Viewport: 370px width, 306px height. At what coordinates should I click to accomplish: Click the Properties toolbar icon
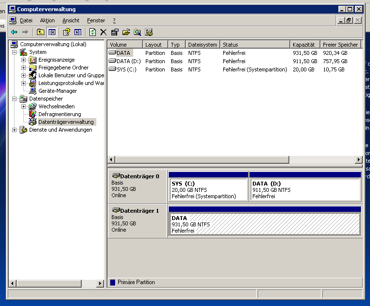pyautogui.click(x=115, y=32)
